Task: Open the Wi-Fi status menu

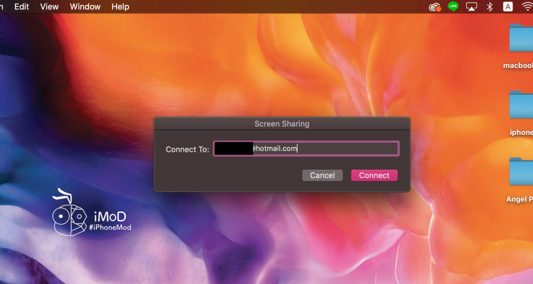Action: [528, 6]
